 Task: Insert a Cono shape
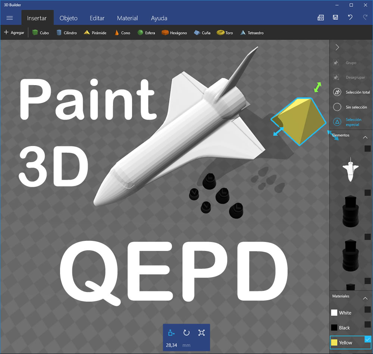point(122,32)
